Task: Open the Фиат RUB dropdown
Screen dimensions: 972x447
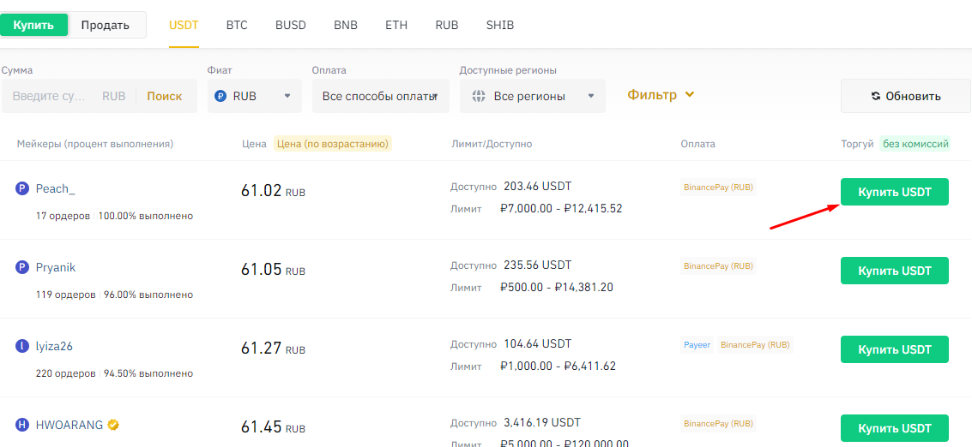Action: [254, 96]
